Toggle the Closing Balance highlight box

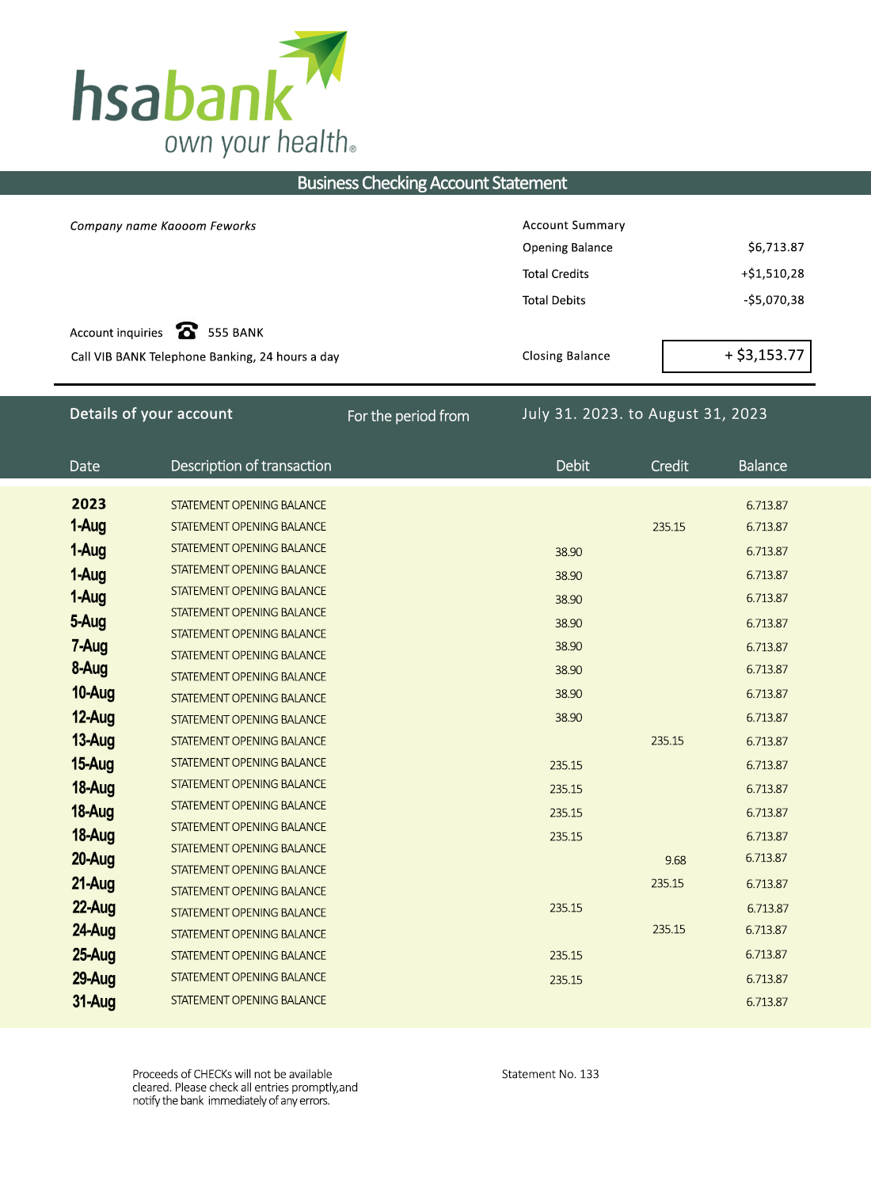[x=737, y=356]
